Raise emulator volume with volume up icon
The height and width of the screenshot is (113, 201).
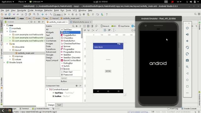click(187, 35)
